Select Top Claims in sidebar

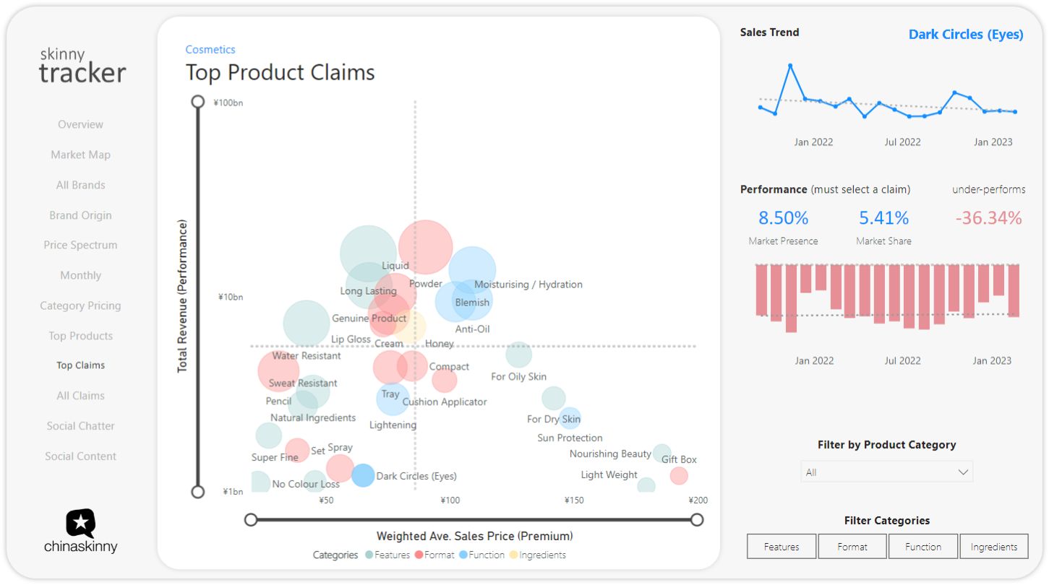pos(80,365)
